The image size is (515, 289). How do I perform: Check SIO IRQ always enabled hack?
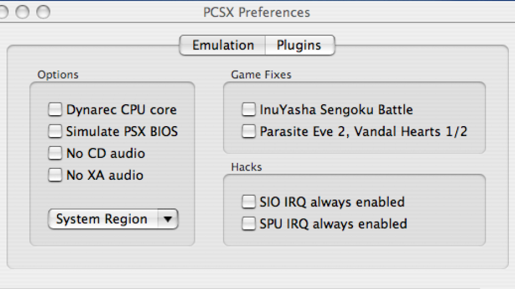point(249,202)
